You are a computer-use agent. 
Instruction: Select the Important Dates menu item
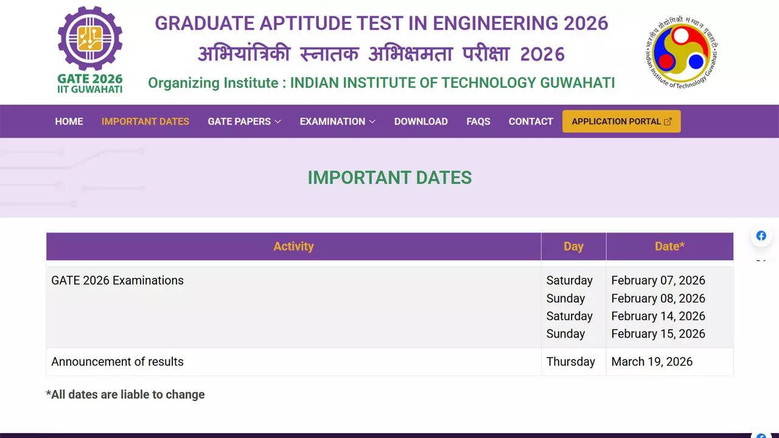pyautogui.click(x=145, y=122)
